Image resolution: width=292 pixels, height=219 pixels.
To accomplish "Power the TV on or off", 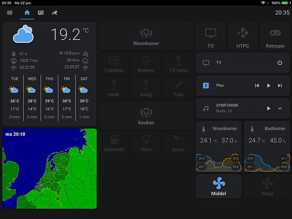I will pos(280,63).
